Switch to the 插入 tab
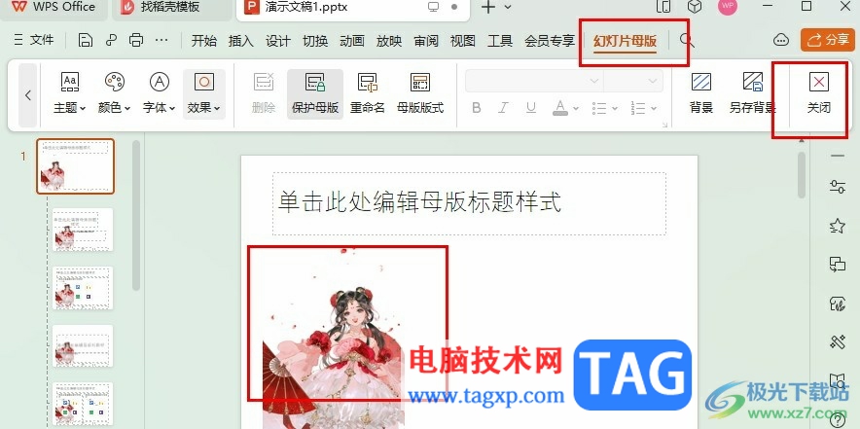This screenshot has width=860, height=429. pyautogui.click(x=240, y=41)
